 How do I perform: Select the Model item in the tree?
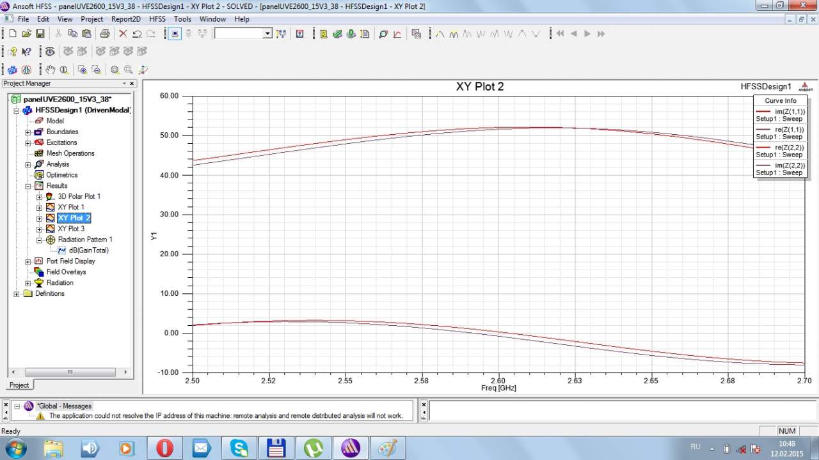coord(55,121)
